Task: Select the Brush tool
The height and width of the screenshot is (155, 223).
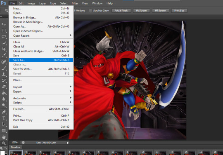Action: 4,68
